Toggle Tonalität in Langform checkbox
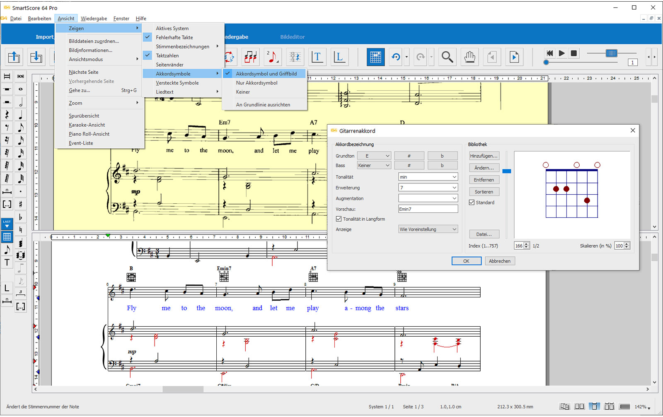663x417 pixels. pyautogui.click(x=339, y=219)
